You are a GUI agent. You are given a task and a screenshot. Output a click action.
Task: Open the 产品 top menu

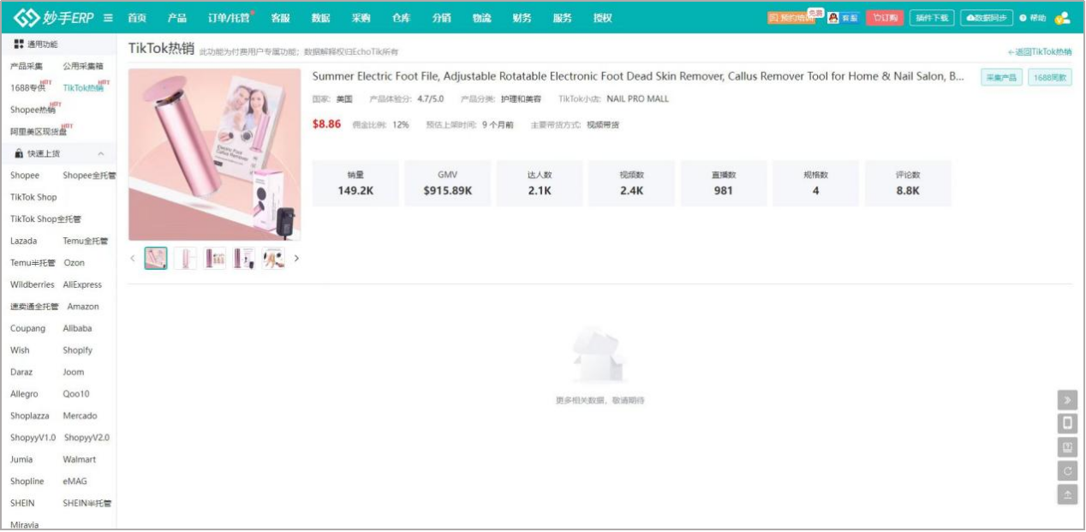tap(177, 18)
